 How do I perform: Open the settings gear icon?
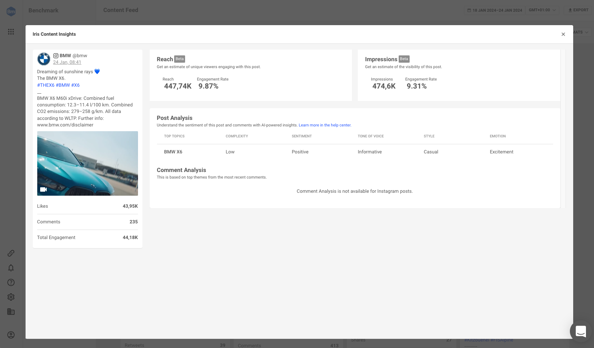(x=11, y=297)
